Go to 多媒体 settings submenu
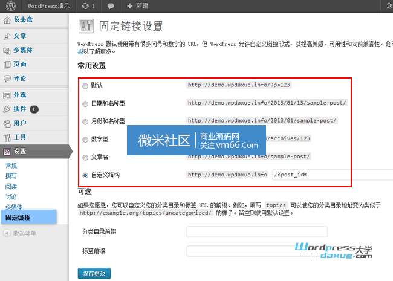The height and width of the screenshot is (281, 393). tap(14, 207)
